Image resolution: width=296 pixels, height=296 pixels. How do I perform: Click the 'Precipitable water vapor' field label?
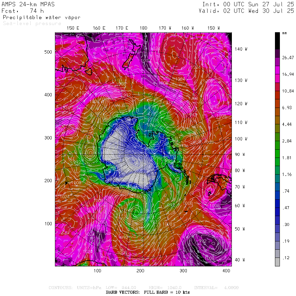(x=42, y=17)
